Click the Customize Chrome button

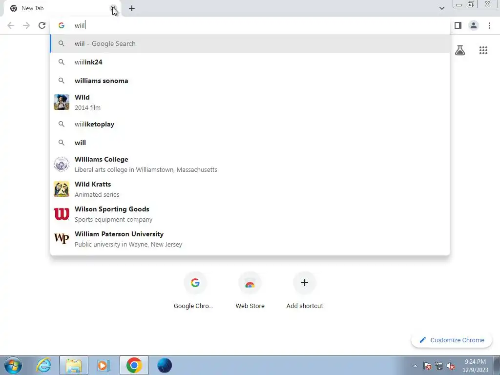click(x=452, y=340)
